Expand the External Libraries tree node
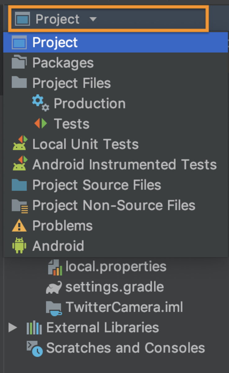Image resolution: width=229 pixels, height=373 pixels. 13,328
